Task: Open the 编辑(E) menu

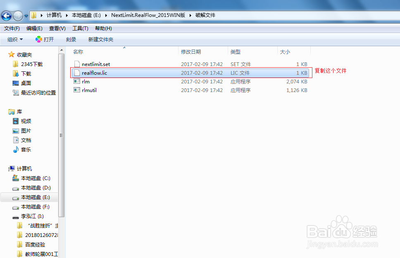Action: pos(34,28)
